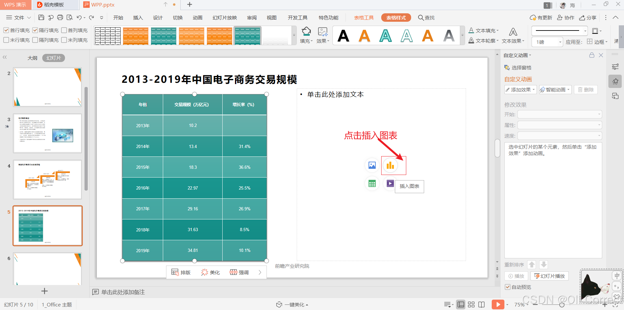The width and height of the screenshot is (624, 310).
Task: Insert chart via bar chart placeholder icon
Action: (390, 165)
